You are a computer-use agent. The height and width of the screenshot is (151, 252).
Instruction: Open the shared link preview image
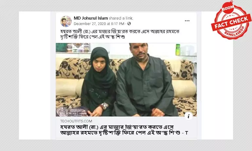[126, 80]
